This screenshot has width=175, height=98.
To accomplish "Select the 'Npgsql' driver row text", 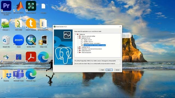I will [x=87, y=40].
